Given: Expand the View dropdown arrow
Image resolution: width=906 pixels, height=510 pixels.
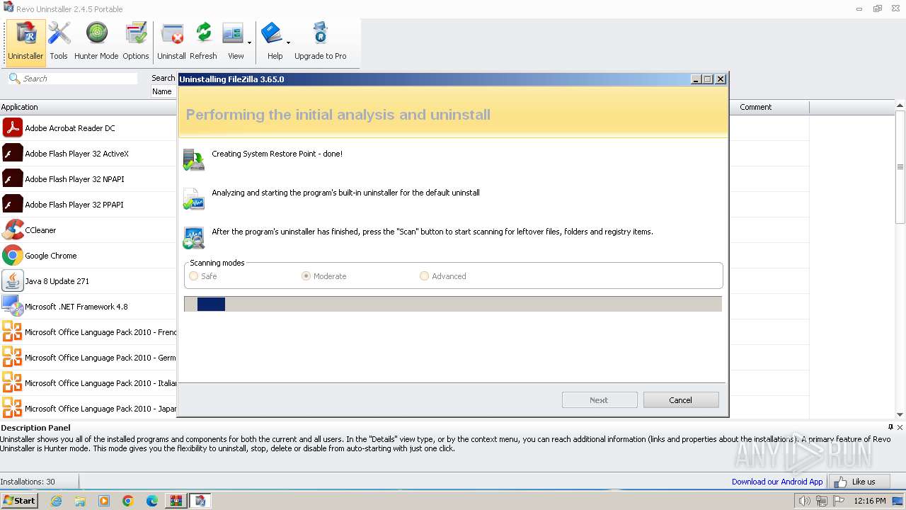Looking at the screenshot, I should [x=250, y=42].
